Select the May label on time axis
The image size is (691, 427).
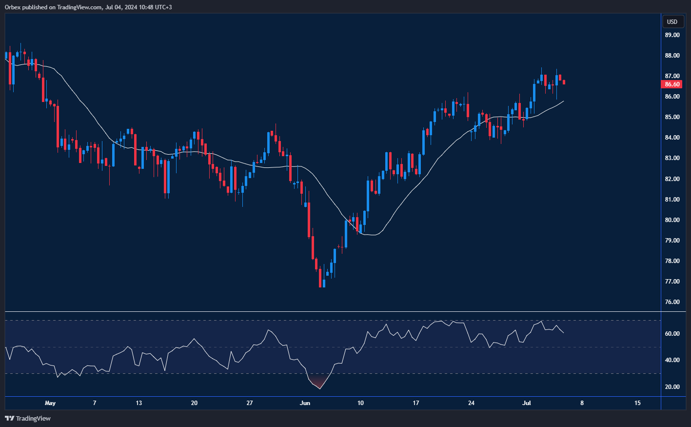point(50,403)
